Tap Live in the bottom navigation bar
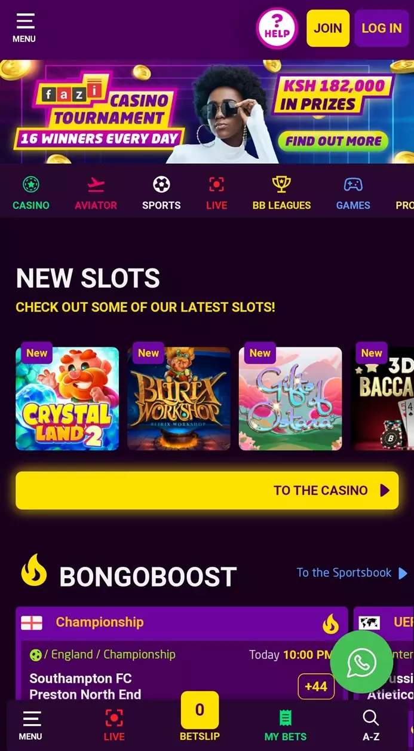Image resolution: width=414 pixels, height=751 pixels. tap(114, 726)
